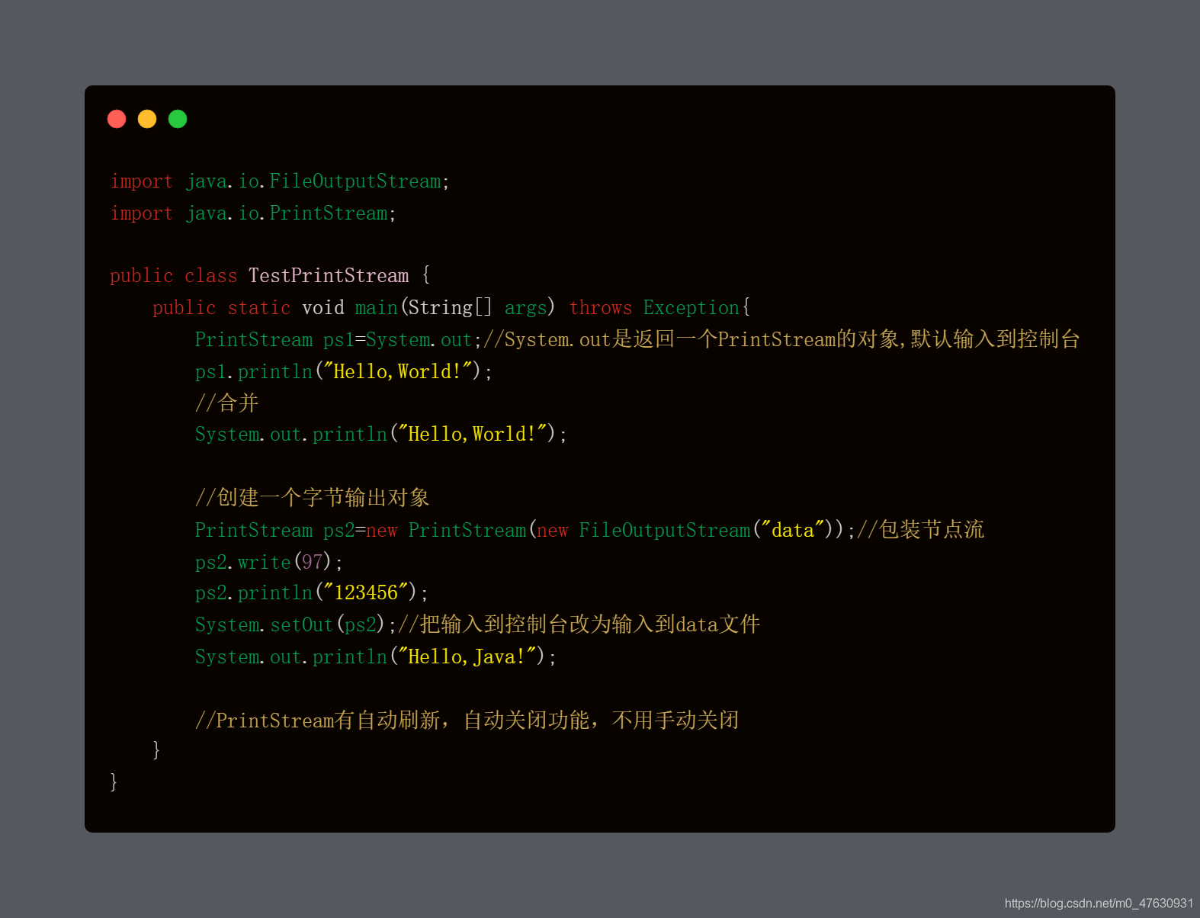Click the comment about System.out returning a PrintStream object
This screenshot has width=1200, height=918.
[782, 339]
